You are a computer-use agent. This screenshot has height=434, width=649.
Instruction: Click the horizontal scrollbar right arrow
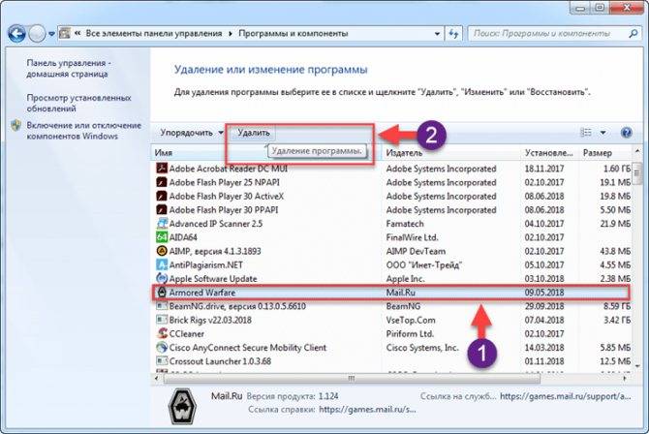pos(625,378)
